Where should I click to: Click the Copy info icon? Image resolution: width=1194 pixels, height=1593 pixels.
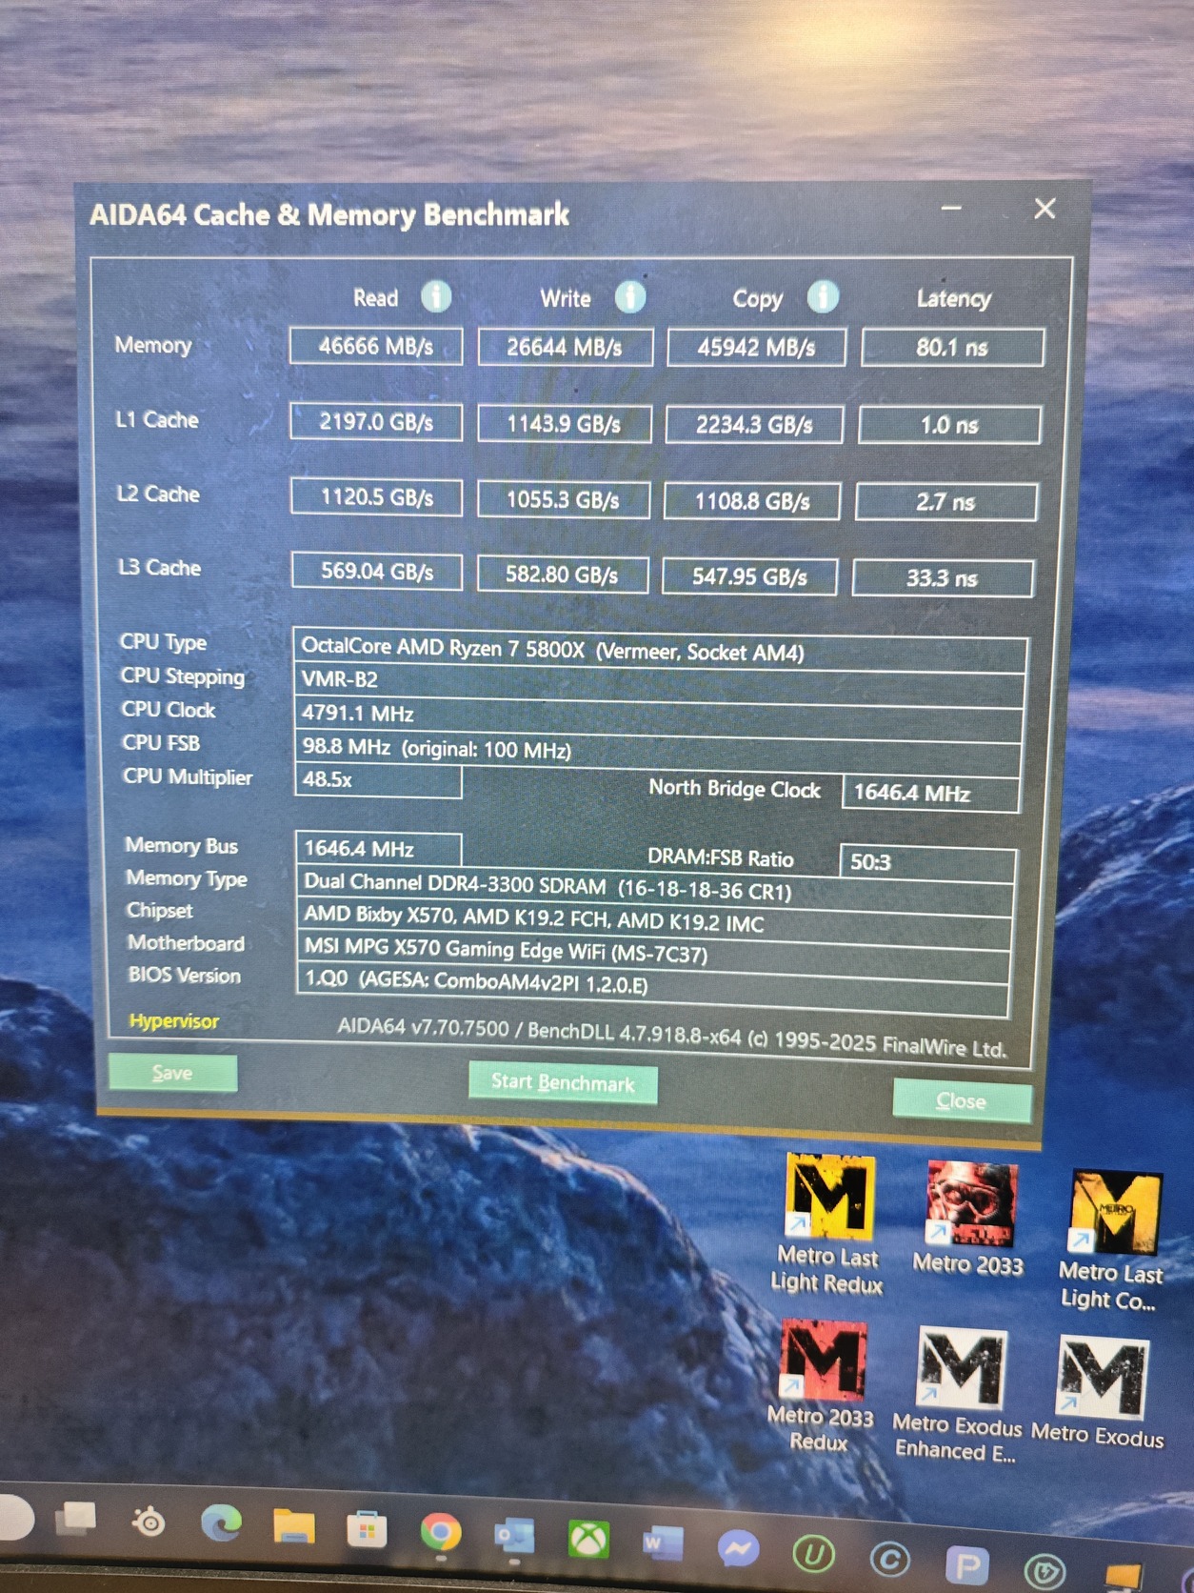pyautogui.click(x=823, y=297)
